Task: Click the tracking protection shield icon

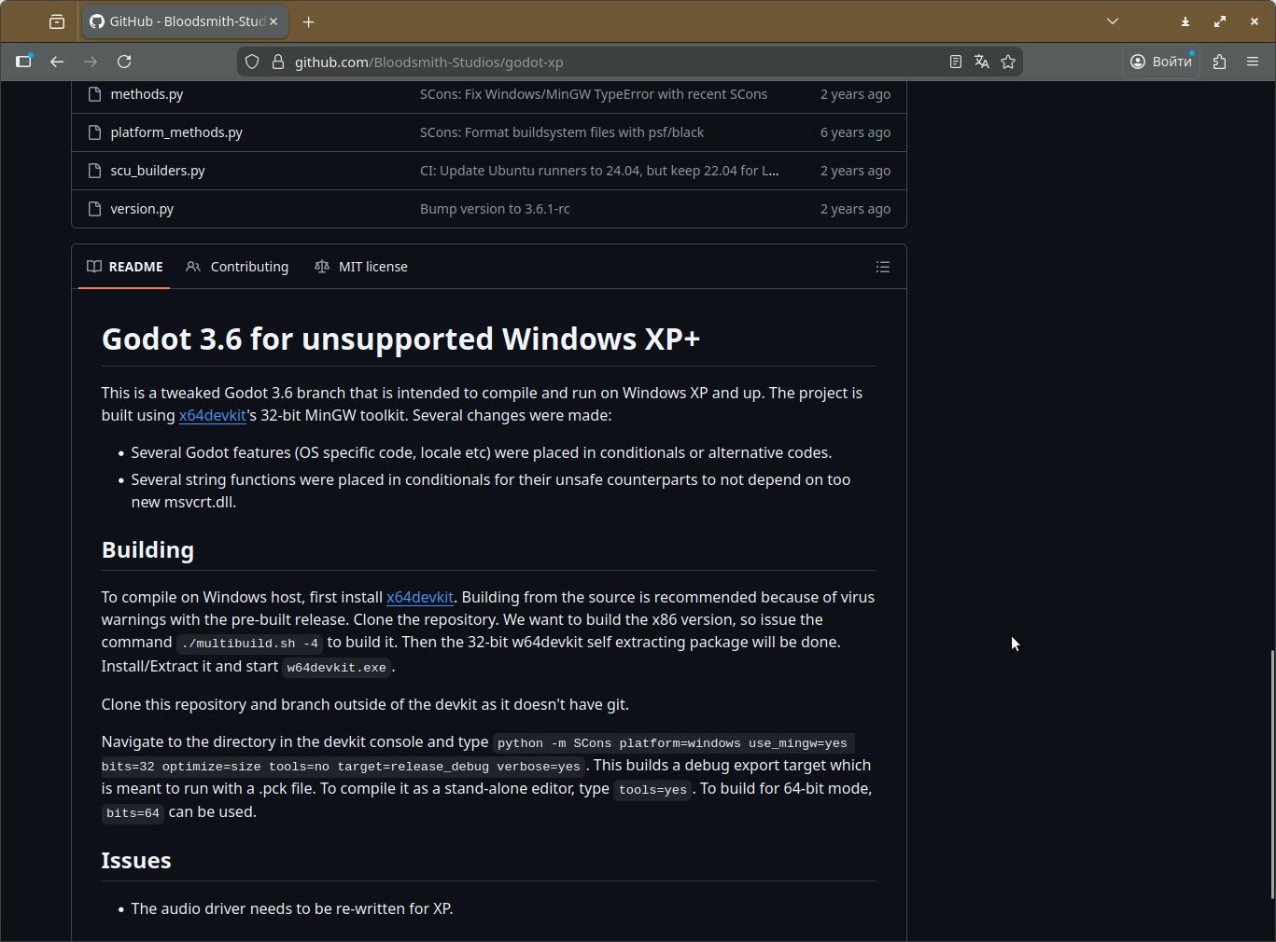Action: pyautogui.click(x=252, y=62)
